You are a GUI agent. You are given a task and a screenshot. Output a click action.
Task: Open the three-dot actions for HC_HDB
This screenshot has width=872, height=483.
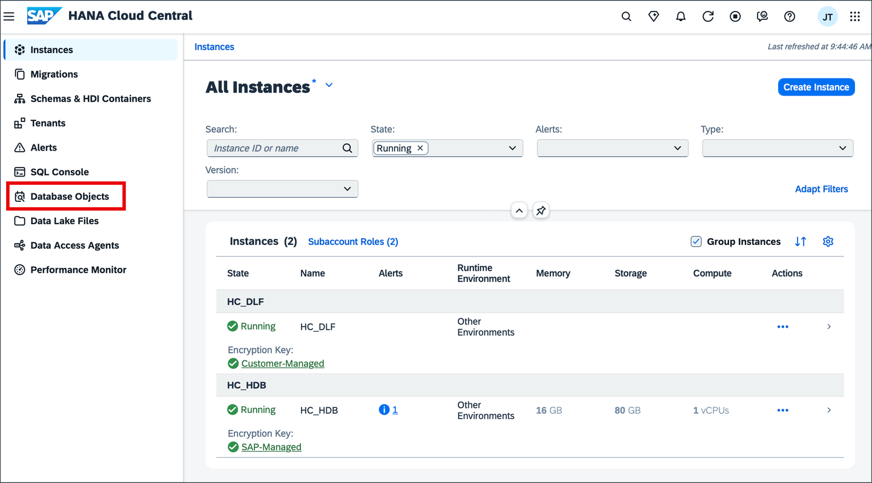click(783, 410)
